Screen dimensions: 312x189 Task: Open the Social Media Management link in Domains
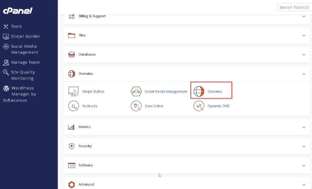pos(166,91)
